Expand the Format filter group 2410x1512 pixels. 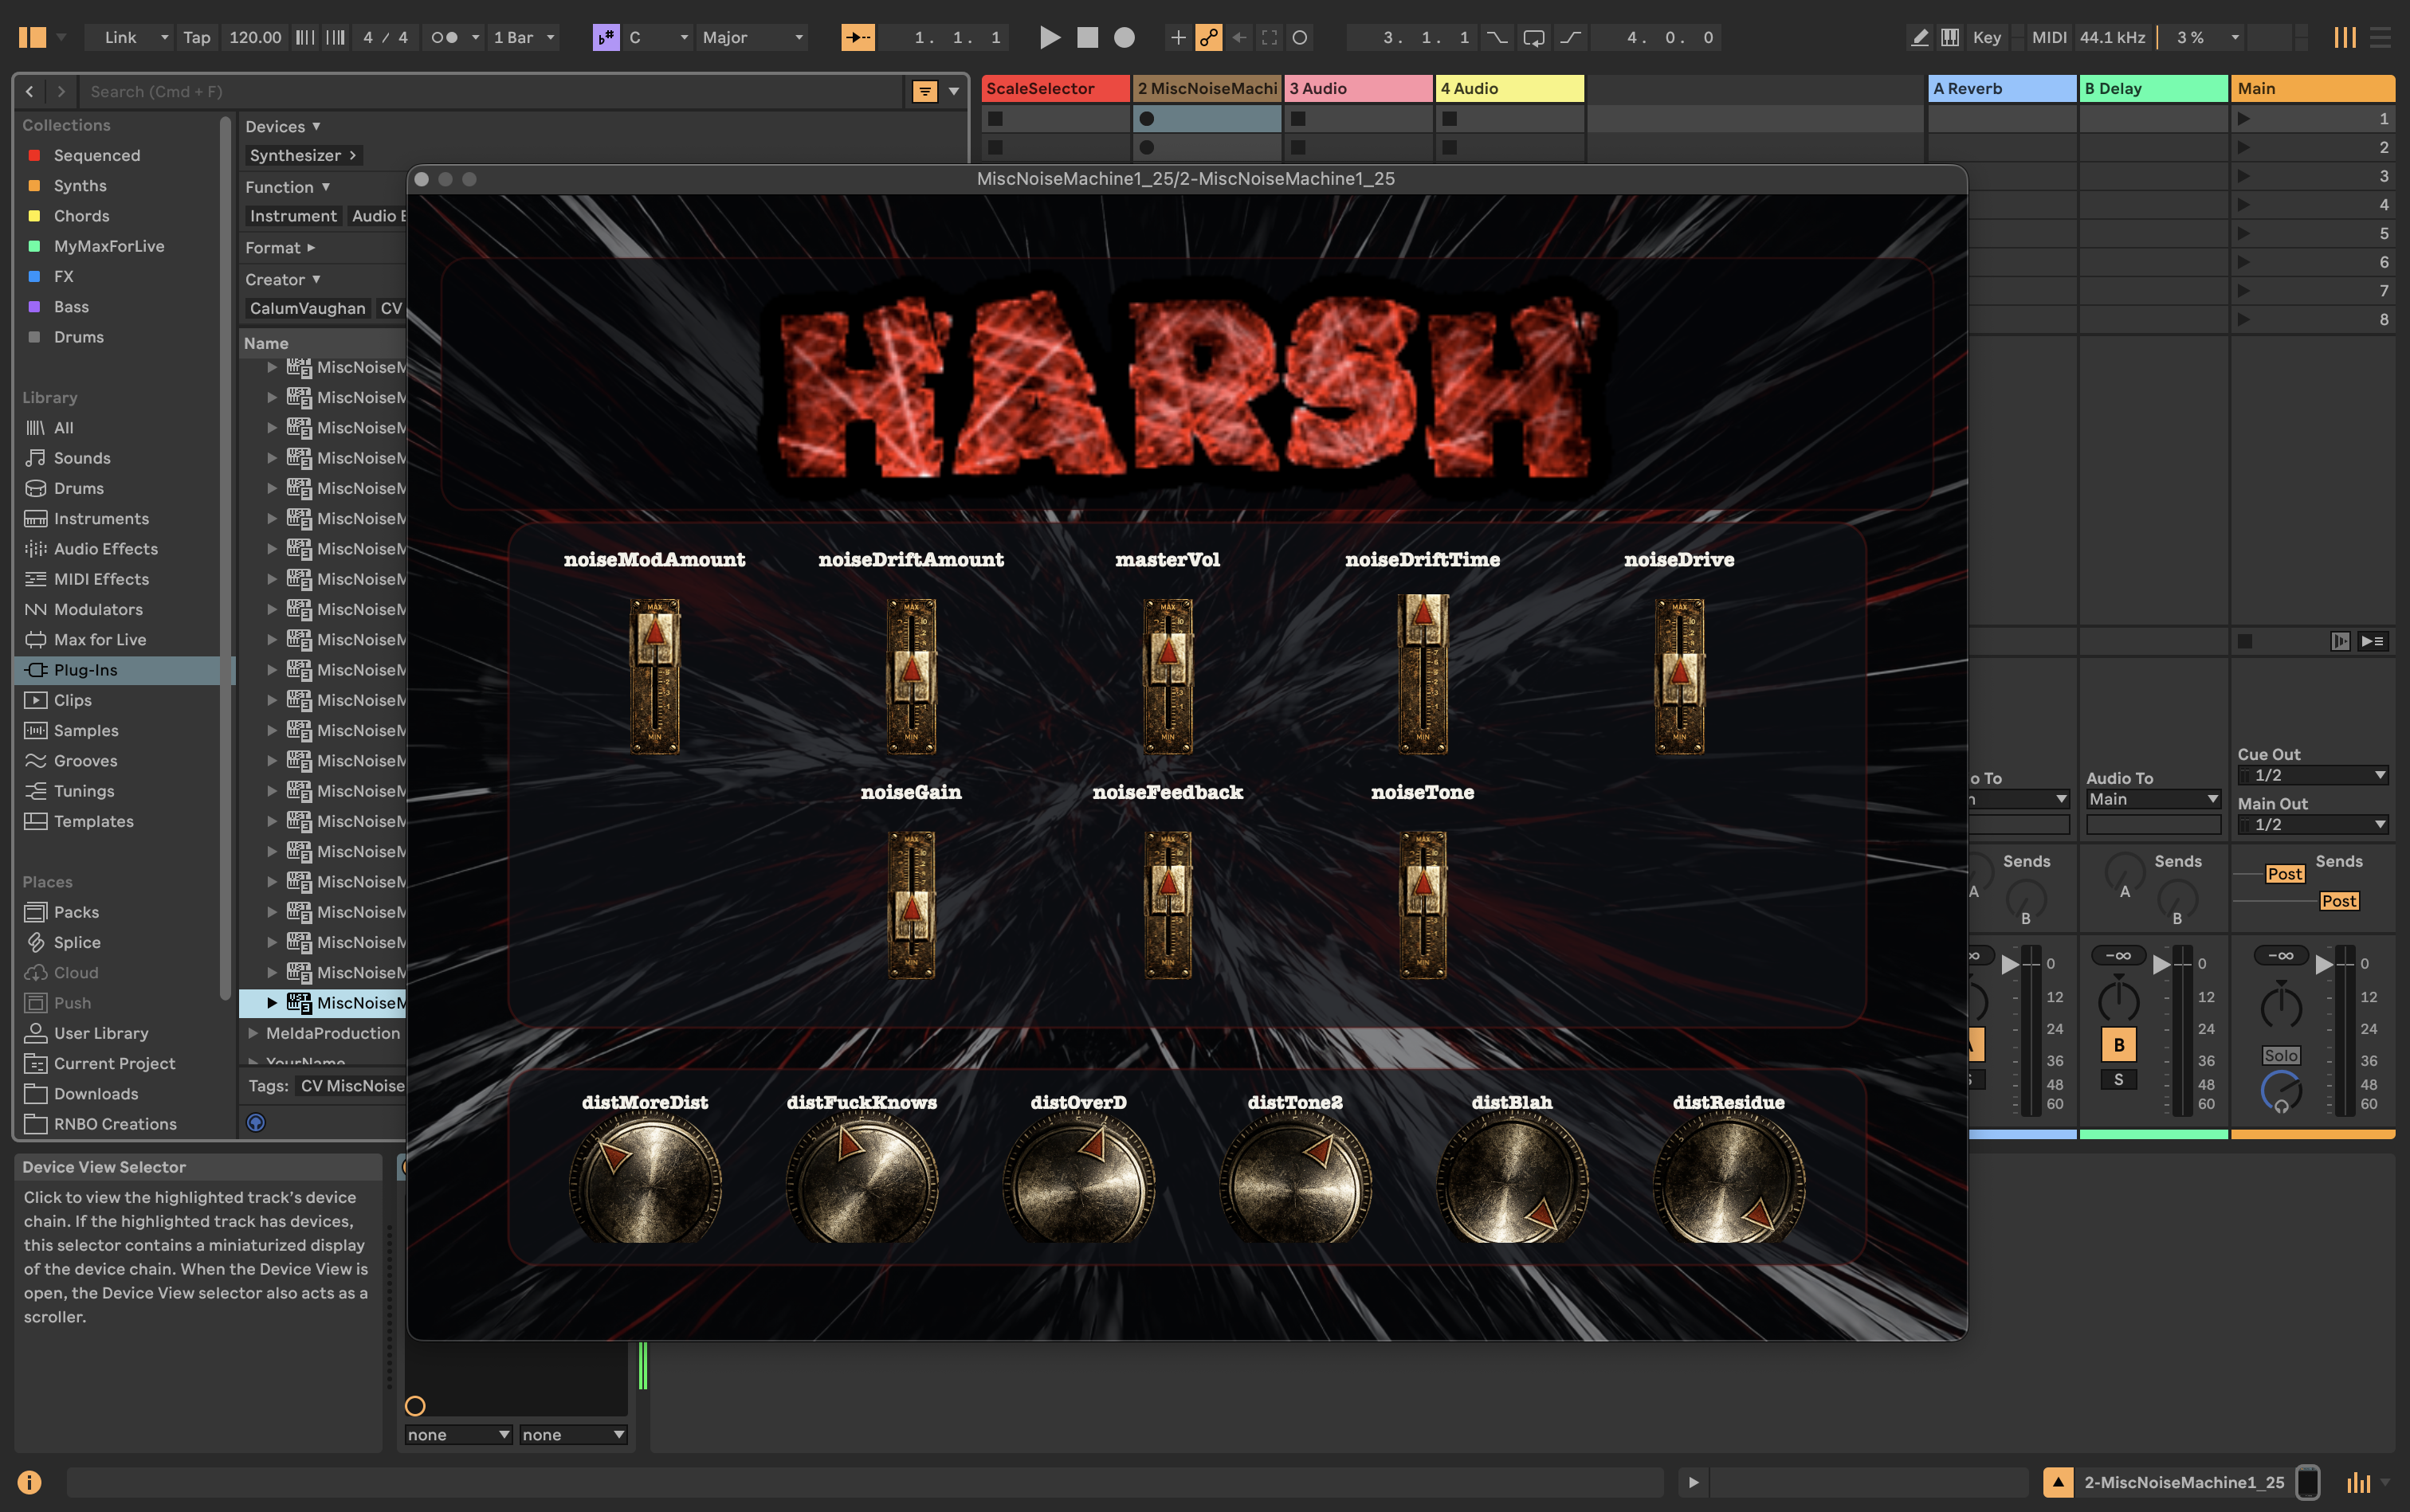coord(280,248)
